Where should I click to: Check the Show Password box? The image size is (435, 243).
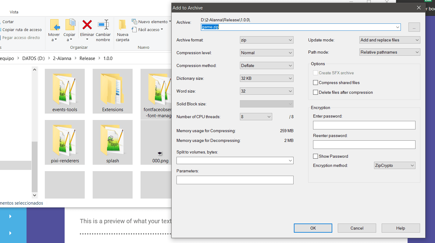[316, 157]
